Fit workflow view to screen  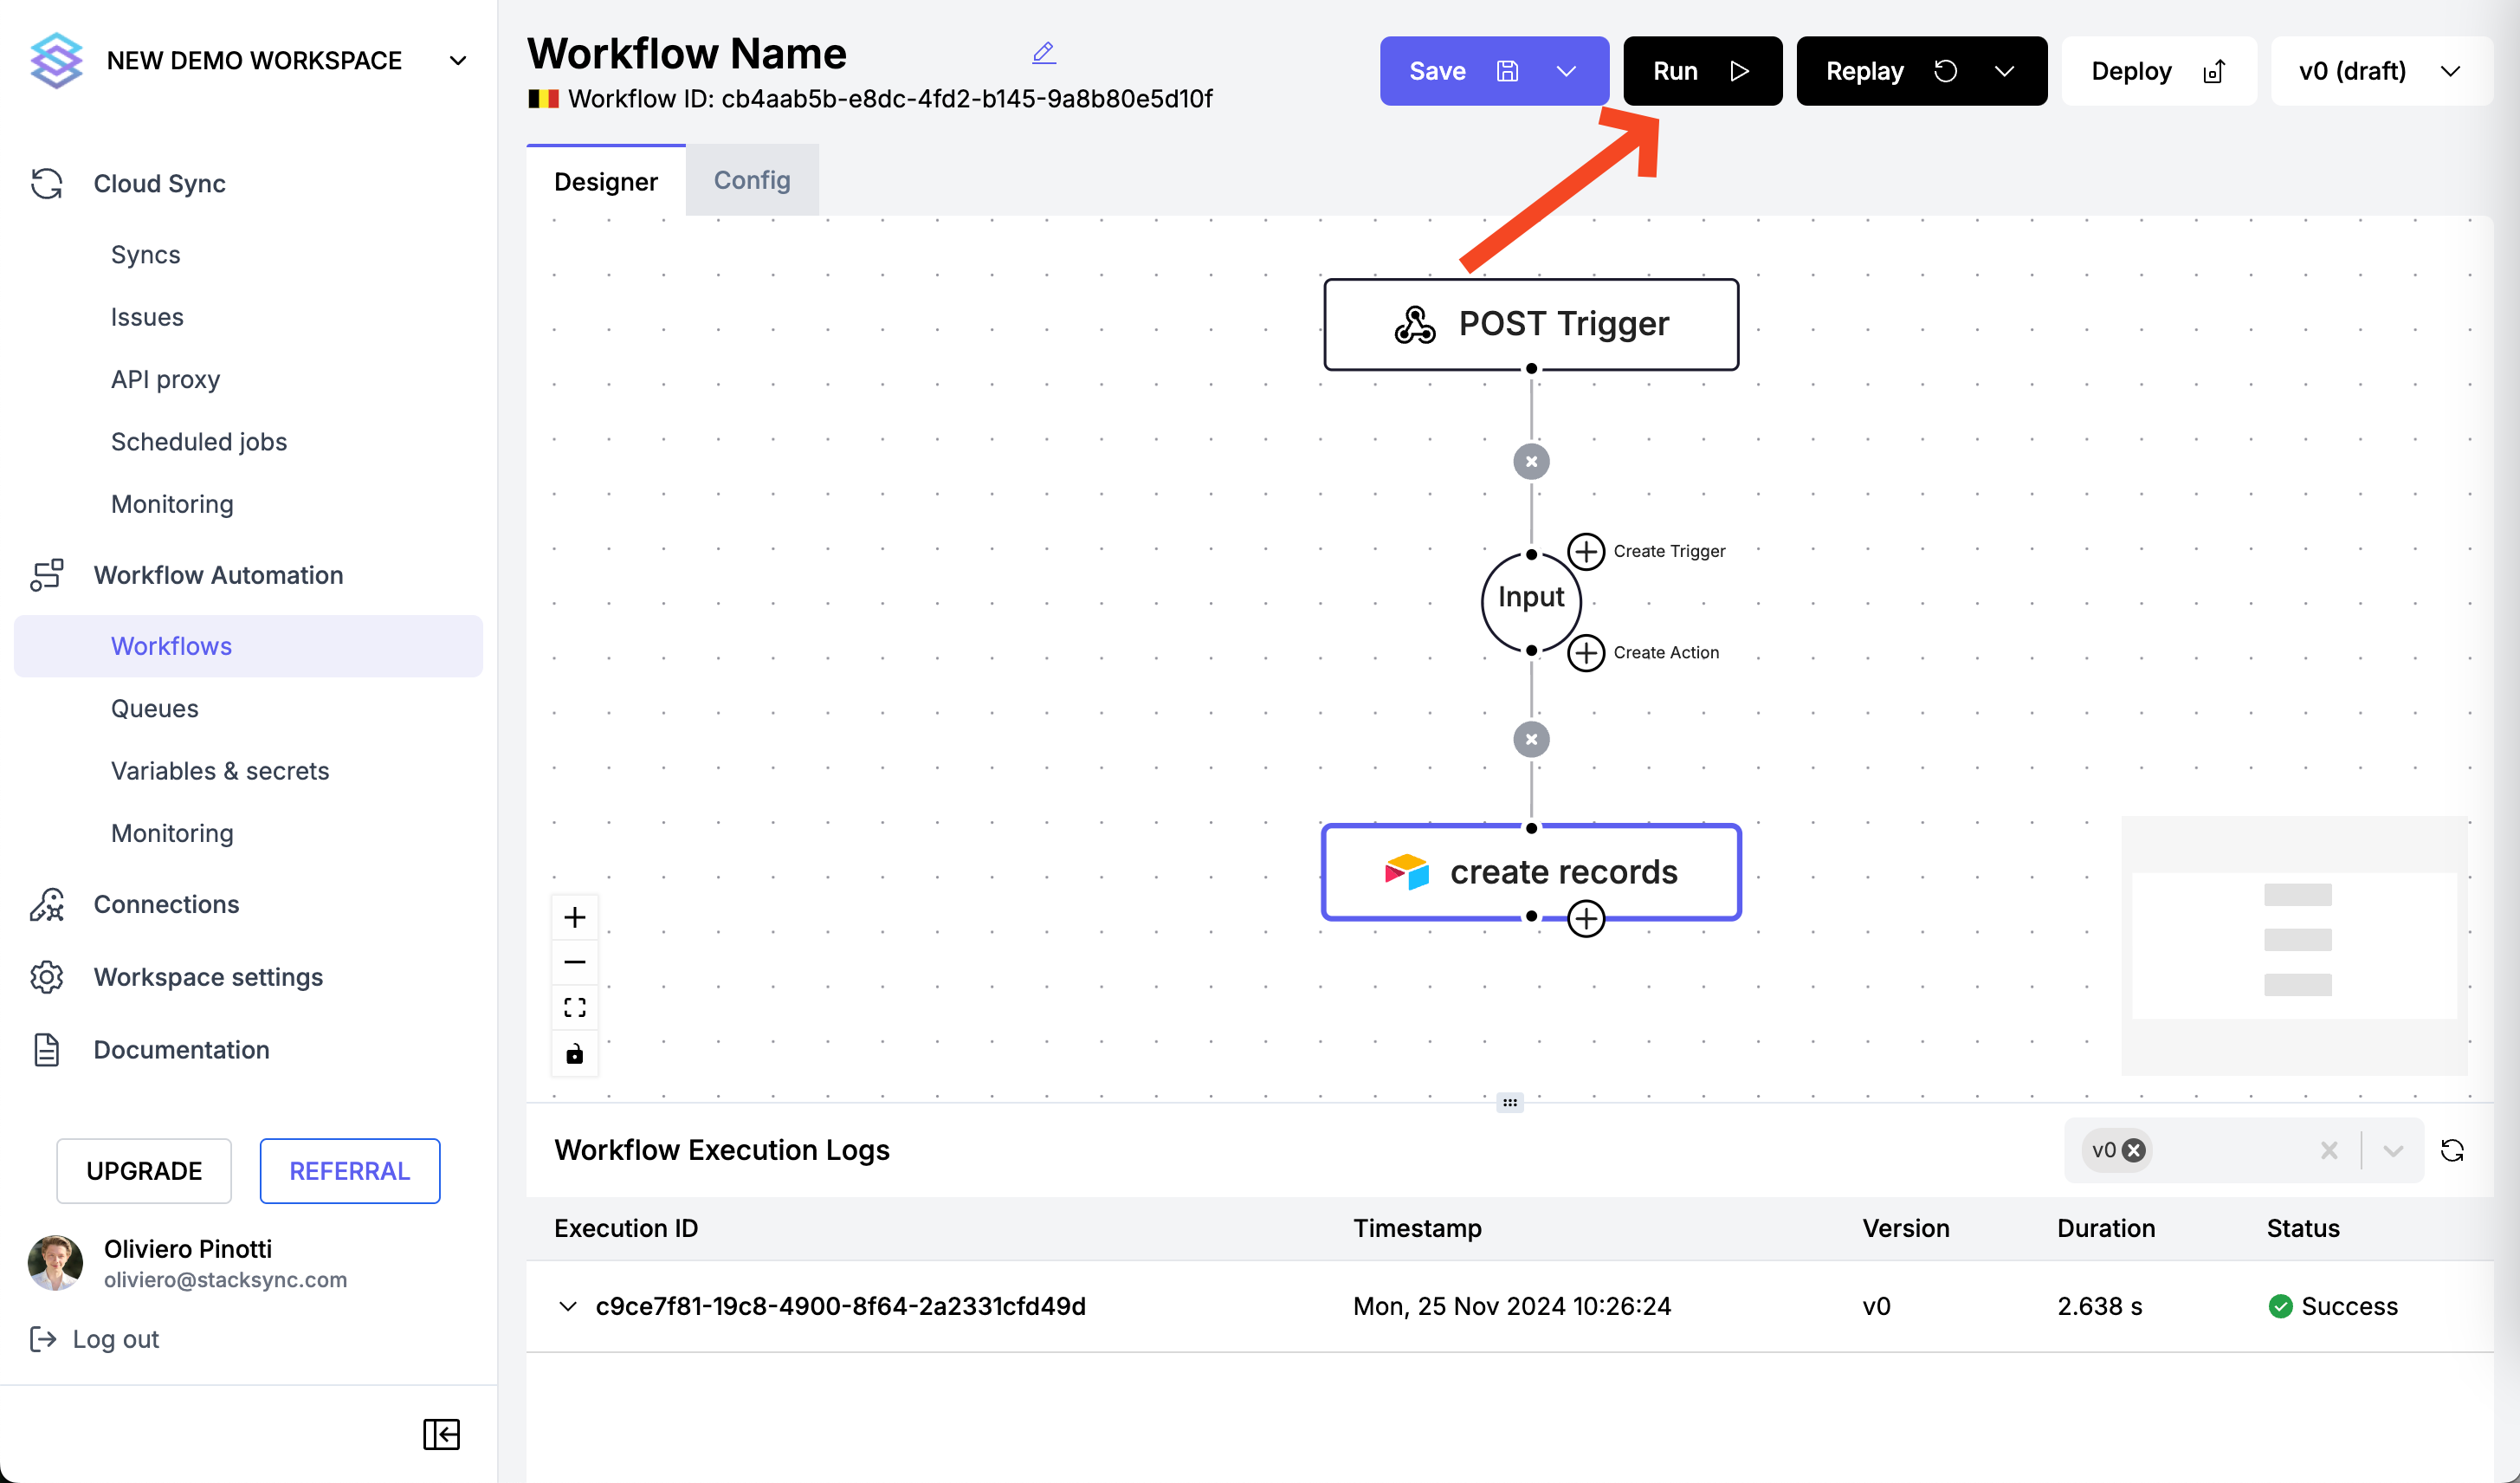574,1007
